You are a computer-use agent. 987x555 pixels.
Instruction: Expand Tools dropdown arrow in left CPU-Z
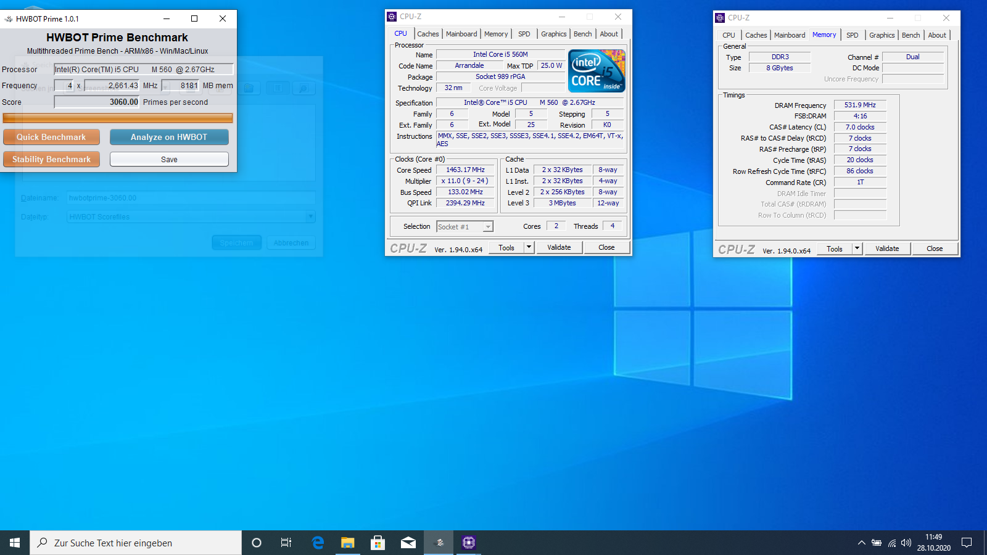(x=529, y=247)
